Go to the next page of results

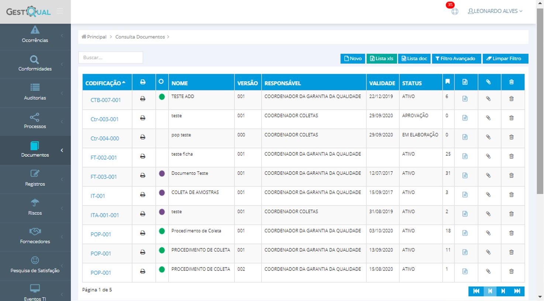click(503, 291)
